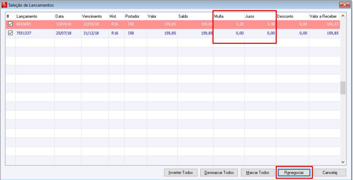Click Marcar Todos button
This screenshot has height=180, width=353.
258,172
